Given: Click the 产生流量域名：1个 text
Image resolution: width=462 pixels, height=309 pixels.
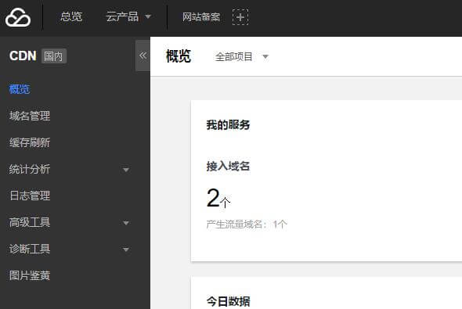Looking at the screenshot, I should coord(247,225).
